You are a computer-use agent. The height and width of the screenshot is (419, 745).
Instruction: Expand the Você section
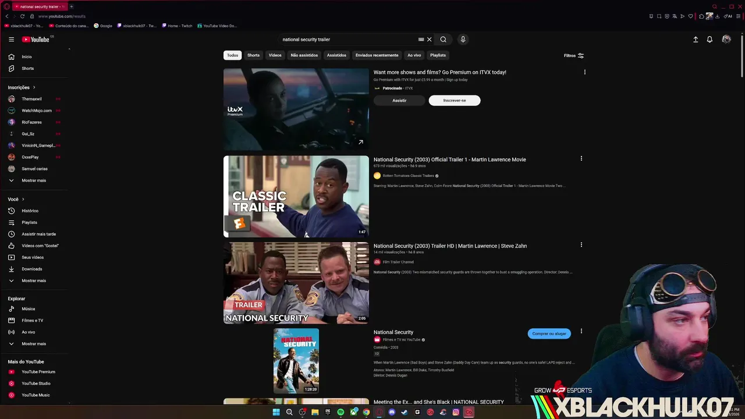pyautogui.click(x=16, y=199)
